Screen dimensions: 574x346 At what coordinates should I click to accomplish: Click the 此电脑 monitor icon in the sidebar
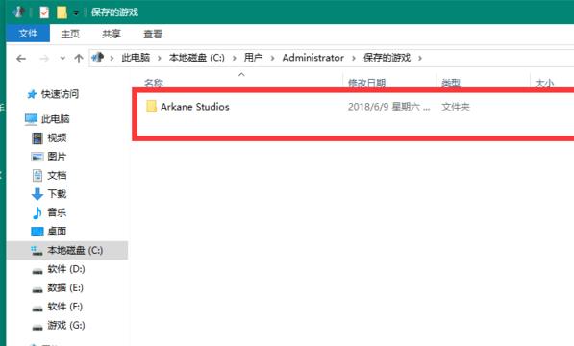[31, 119]
